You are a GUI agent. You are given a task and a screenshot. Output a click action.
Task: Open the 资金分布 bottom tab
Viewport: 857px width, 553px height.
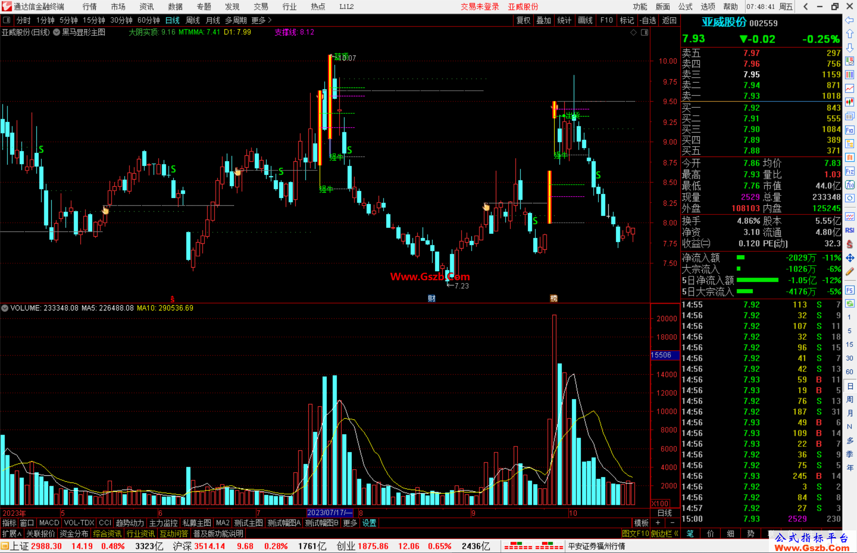click(74, 534)
